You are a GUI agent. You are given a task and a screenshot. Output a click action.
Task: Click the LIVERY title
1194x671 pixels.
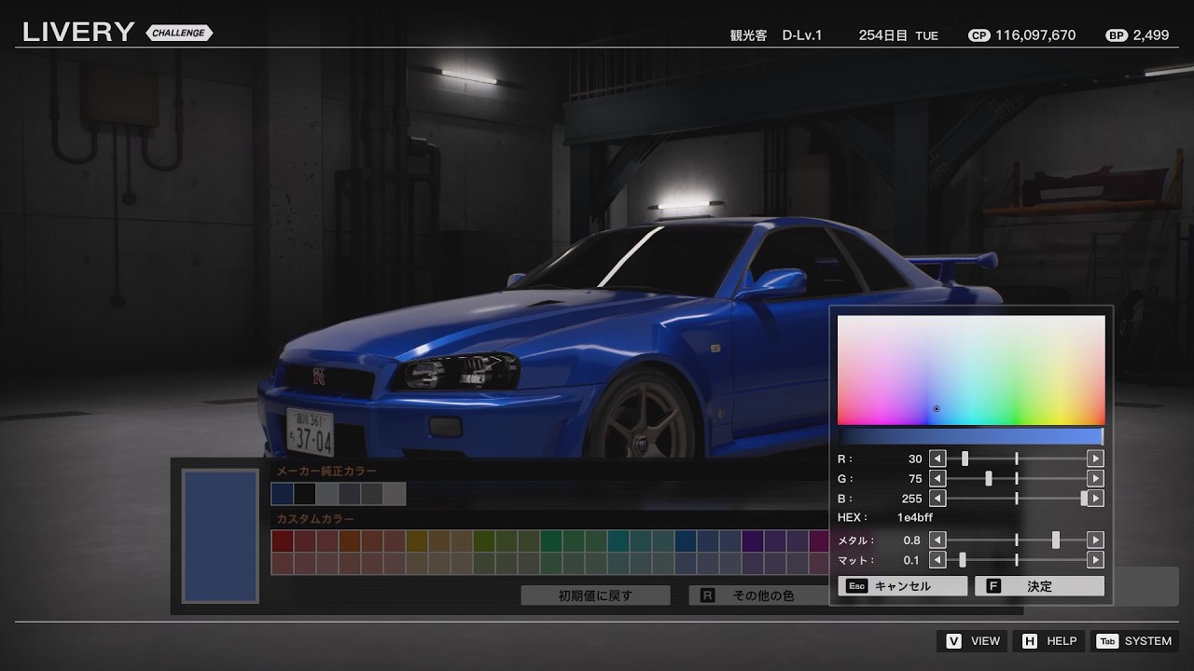coord(78,32)
